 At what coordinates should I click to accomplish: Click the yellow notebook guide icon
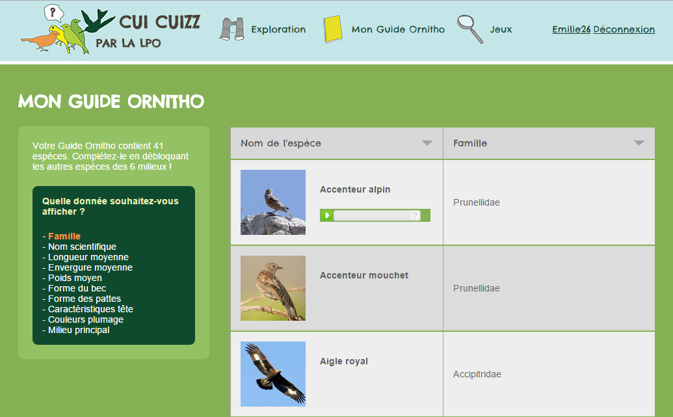pos(332,29)
